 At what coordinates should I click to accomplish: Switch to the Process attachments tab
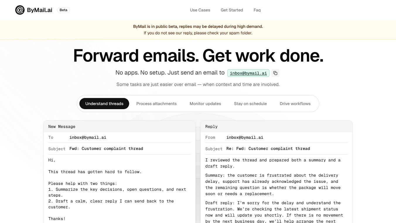point(156,104)
